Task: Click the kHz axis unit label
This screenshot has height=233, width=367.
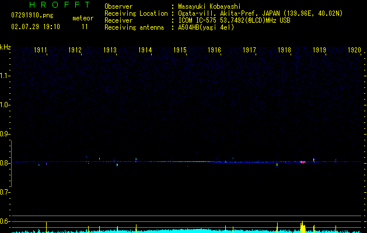Action: 5,47
